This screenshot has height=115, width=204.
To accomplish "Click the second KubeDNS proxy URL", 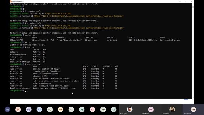I will point(79,28).
